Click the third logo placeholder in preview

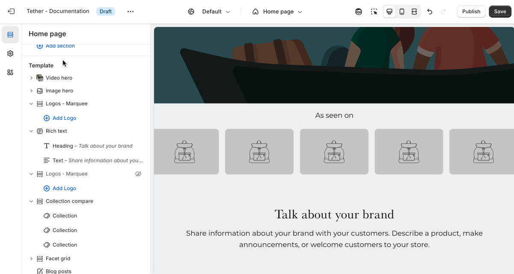334,152
